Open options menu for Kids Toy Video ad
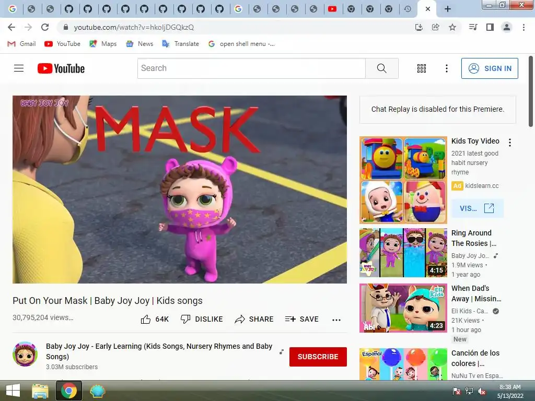The height and width of the screenshot is (401, 535). (x=510, y=143)
